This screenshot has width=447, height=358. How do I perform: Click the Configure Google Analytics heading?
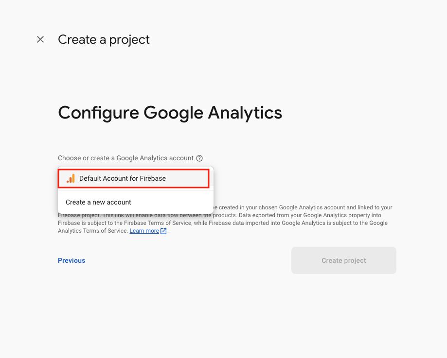[170, 113]
